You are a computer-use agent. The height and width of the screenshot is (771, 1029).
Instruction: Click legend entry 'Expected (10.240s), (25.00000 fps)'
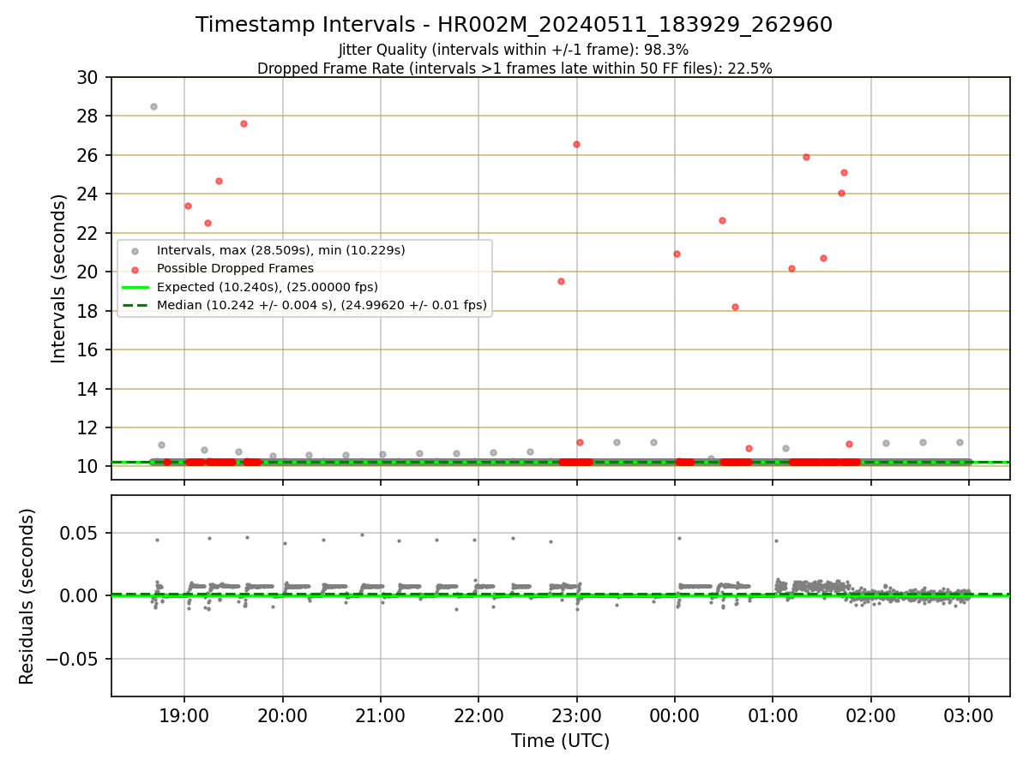click(268, 286)
